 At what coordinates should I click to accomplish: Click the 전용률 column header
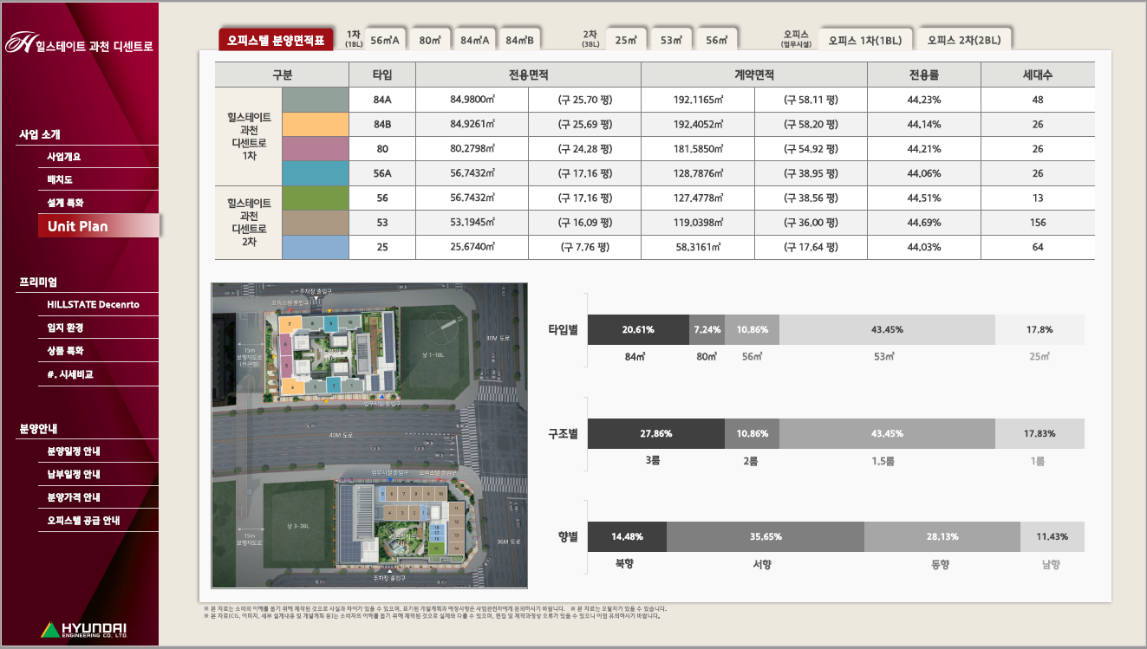(923, 75)
